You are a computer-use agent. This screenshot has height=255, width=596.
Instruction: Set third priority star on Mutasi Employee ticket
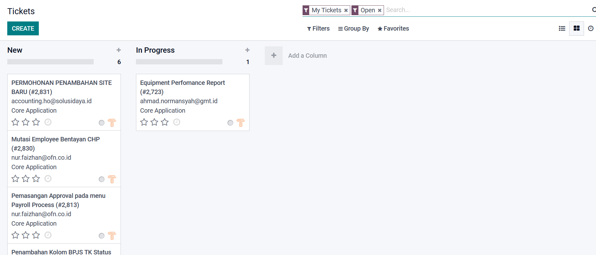point(36,179)
